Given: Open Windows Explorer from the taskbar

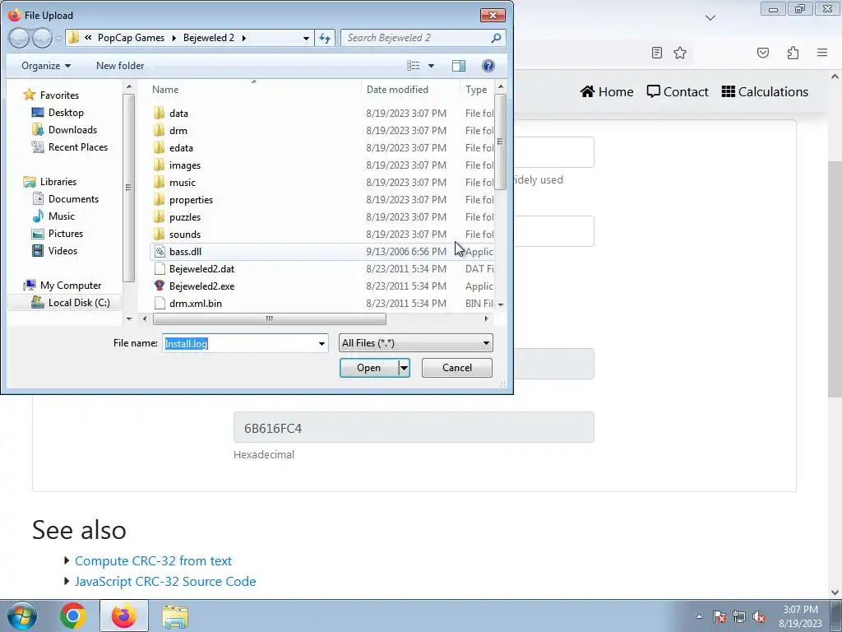Looking at the screenshot, I should 175,616.
